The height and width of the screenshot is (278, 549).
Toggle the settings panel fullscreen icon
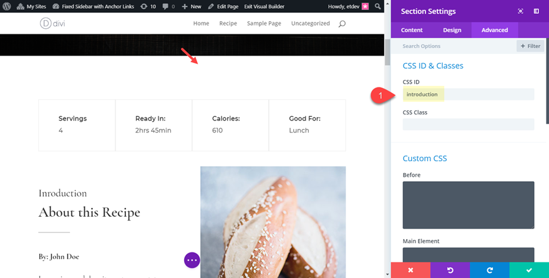point(520,11)
